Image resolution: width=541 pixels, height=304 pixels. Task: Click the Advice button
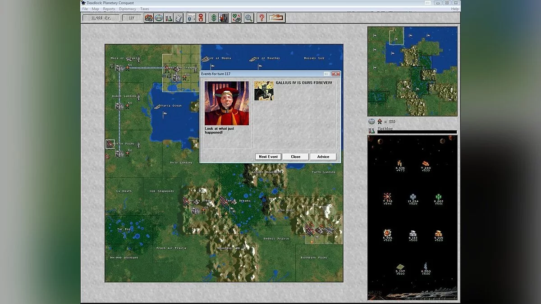(323, 157)
